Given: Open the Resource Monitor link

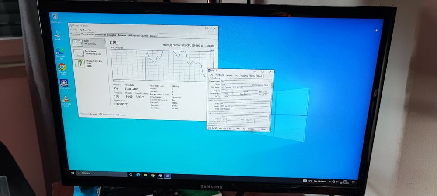Looking at the screenshot, I should 112,115.
